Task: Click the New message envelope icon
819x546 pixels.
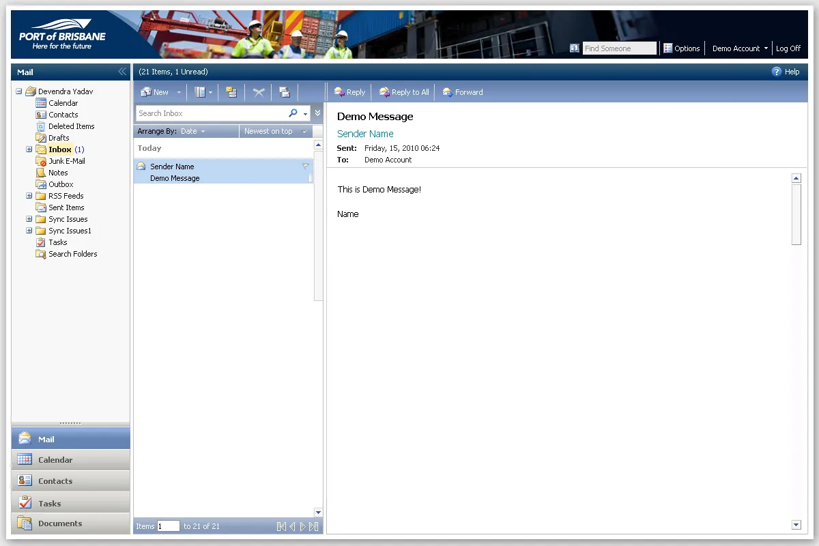Action: 145,92
